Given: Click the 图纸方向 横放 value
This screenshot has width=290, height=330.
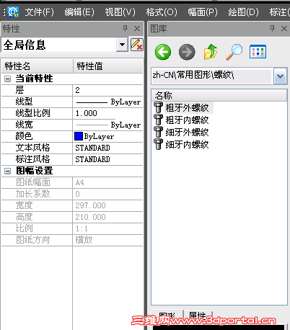Looking at the screenshot, I should coord(107,240).
